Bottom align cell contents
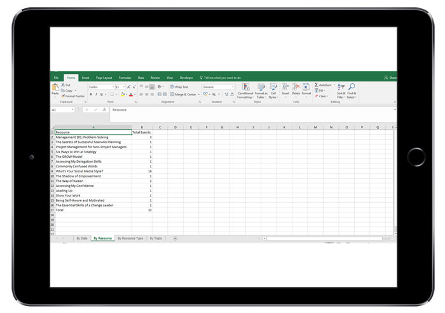This screenshot has width=445, height=313. 152,87
